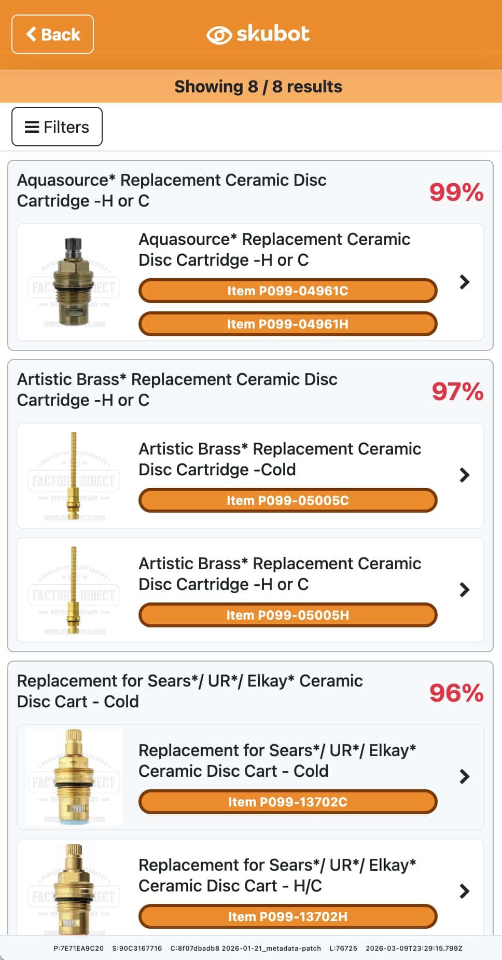Select Item P099-05005H
502x960 pixels.
[x=288, y=615]
